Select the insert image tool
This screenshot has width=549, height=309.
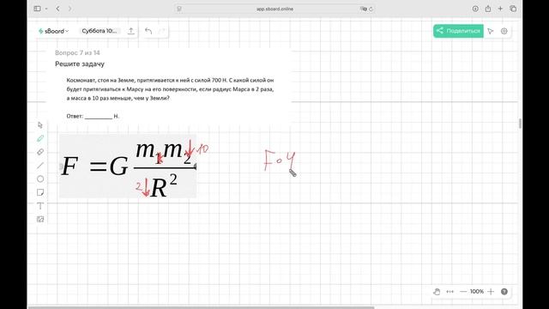coord(40,220)
